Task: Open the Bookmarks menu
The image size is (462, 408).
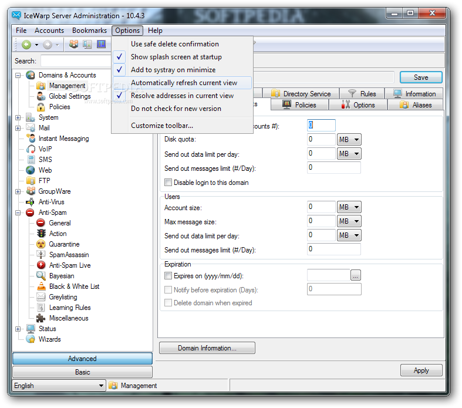Action: (90, 31)
